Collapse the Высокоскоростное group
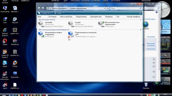Viewport: 172px width, 96px height. [x=141, y=19]
